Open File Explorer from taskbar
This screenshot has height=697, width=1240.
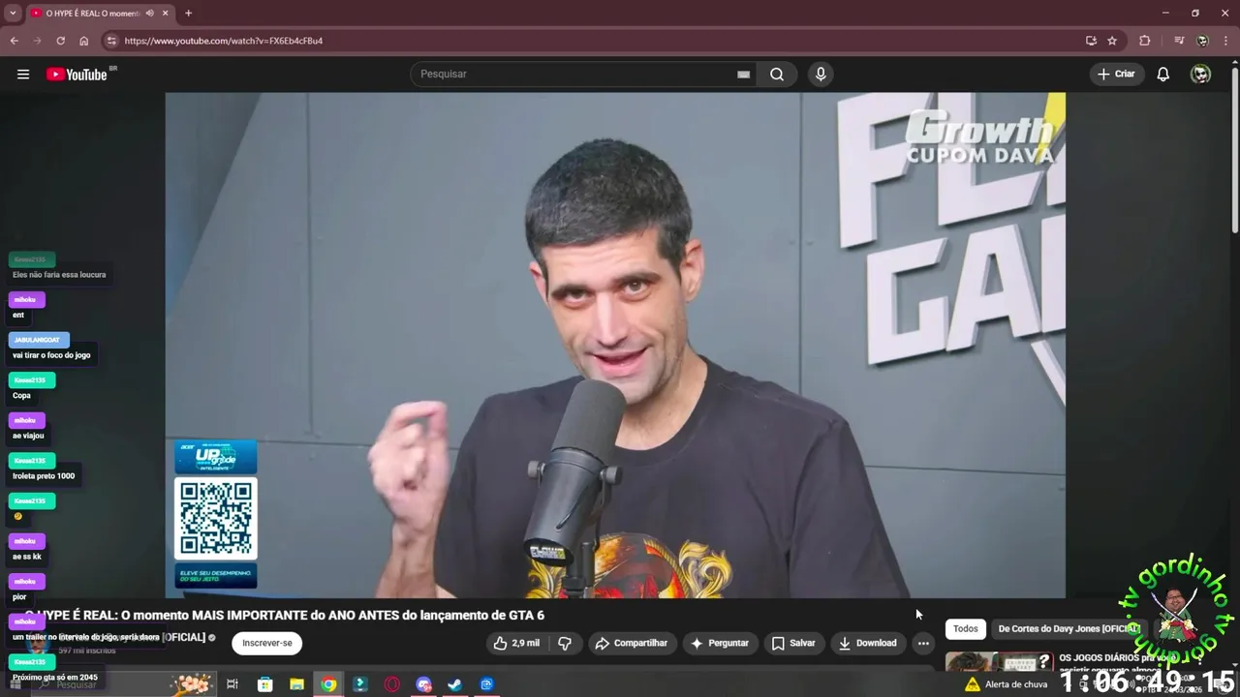296,684
